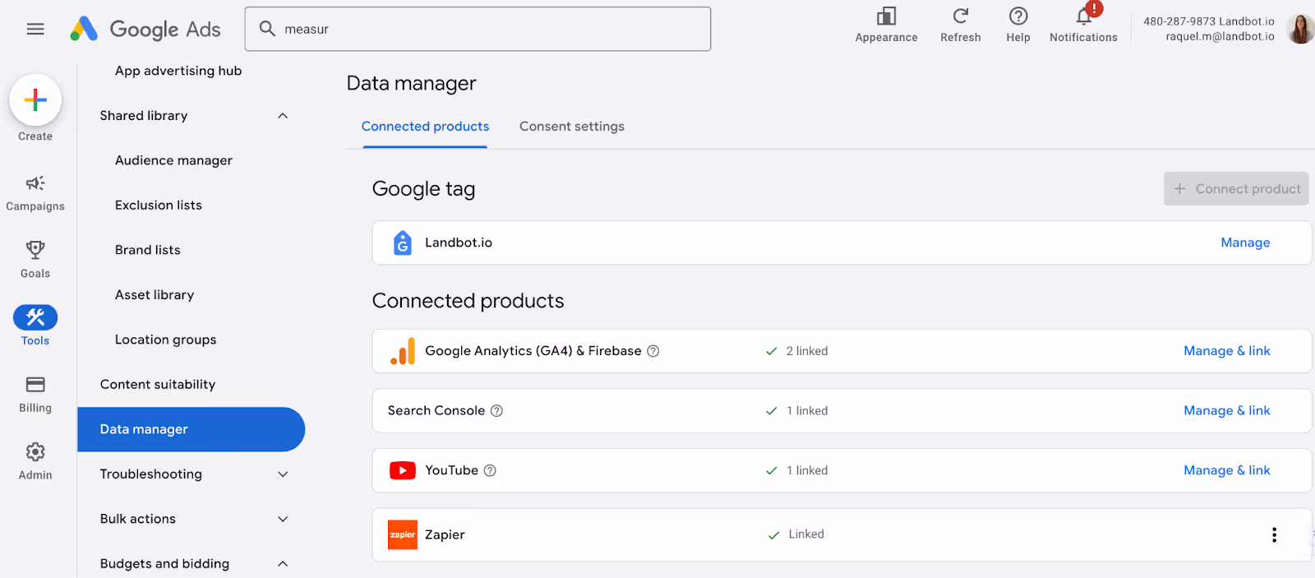Click the Google Analytics bar chart icon
Screen dimensions: 1315x578
point(403,351)
